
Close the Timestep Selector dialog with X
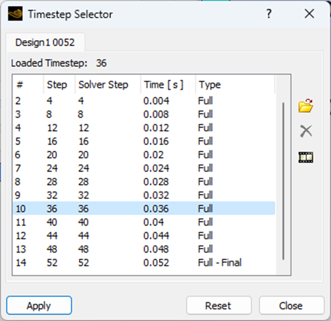309,14
